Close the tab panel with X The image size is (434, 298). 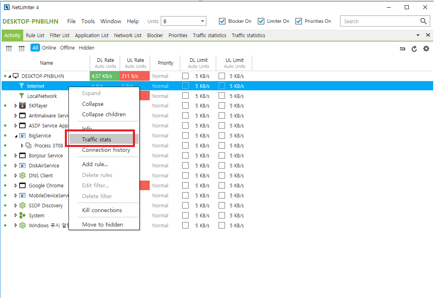(x=428, y=35)
